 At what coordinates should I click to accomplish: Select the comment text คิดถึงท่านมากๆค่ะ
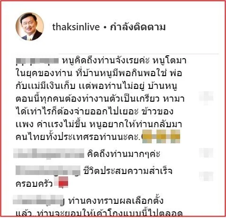pos(124,154)
